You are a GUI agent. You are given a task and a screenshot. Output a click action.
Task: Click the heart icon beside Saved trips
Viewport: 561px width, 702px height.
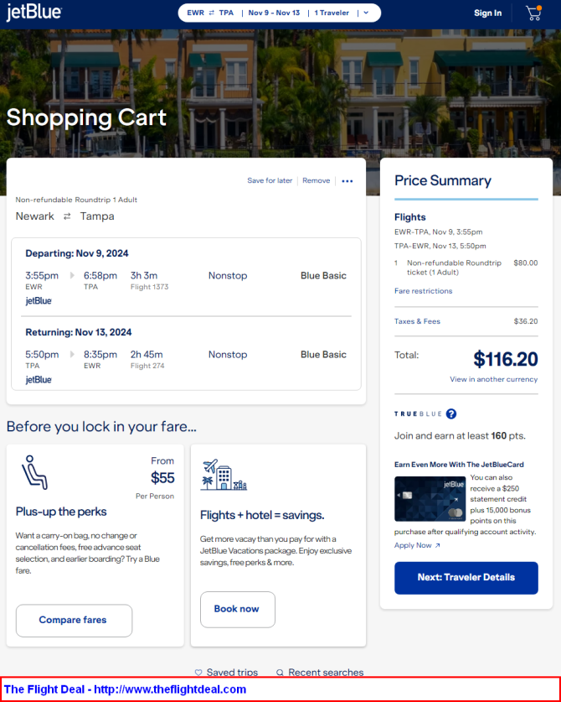click(x=199, y=672)
